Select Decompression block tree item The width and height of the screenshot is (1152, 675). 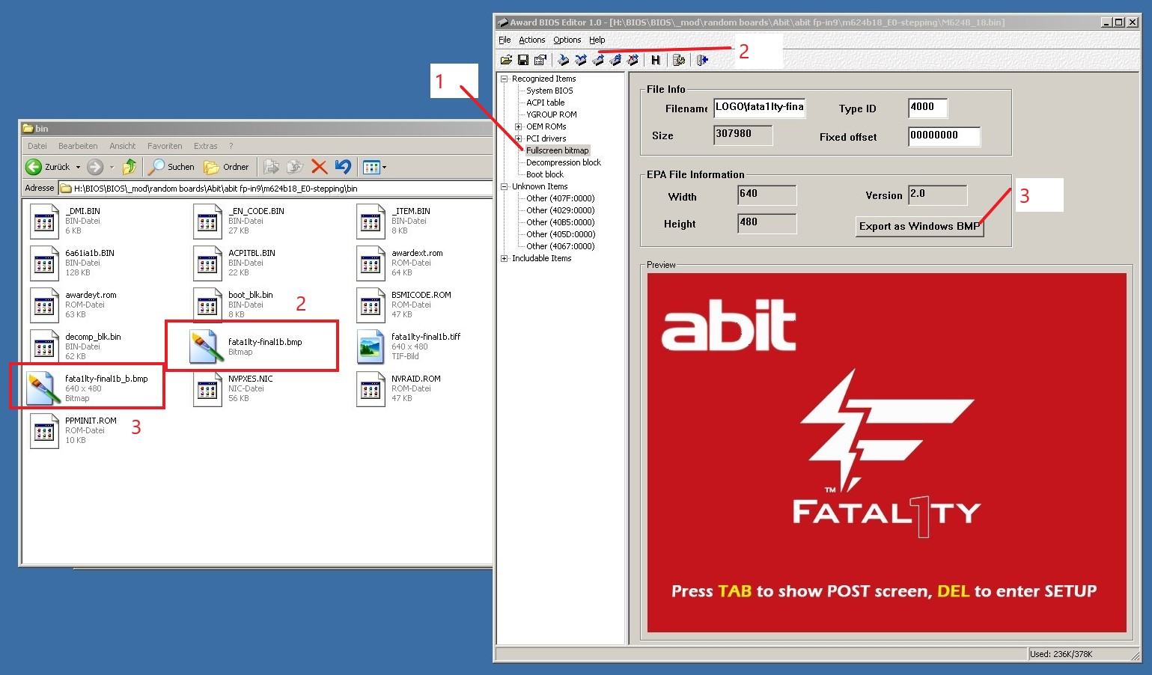[x=564, y=162]
